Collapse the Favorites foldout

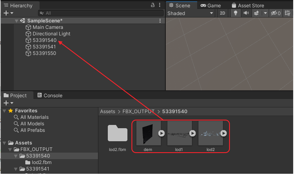point(4,111)
